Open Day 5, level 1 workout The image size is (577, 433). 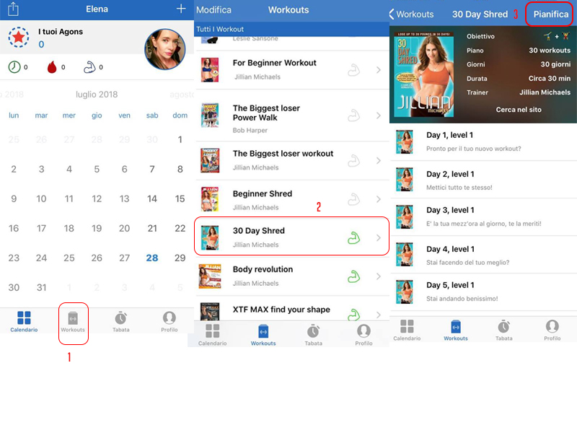483,292
